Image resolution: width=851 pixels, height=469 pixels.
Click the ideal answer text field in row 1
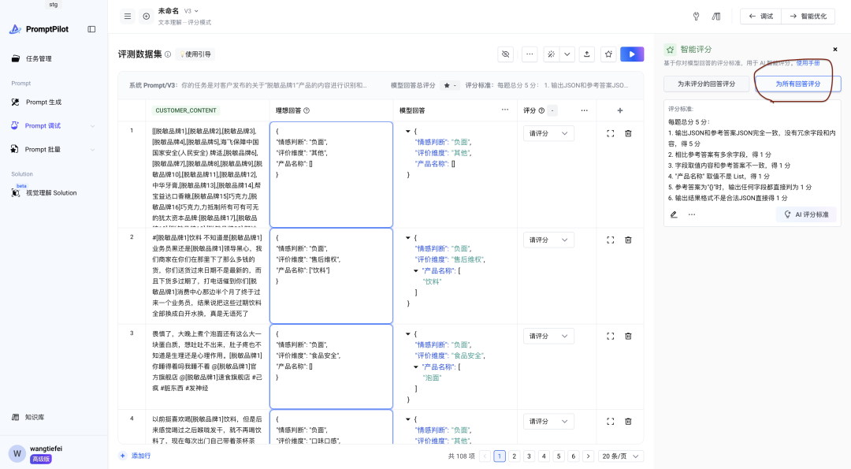[x=331, y=175]
